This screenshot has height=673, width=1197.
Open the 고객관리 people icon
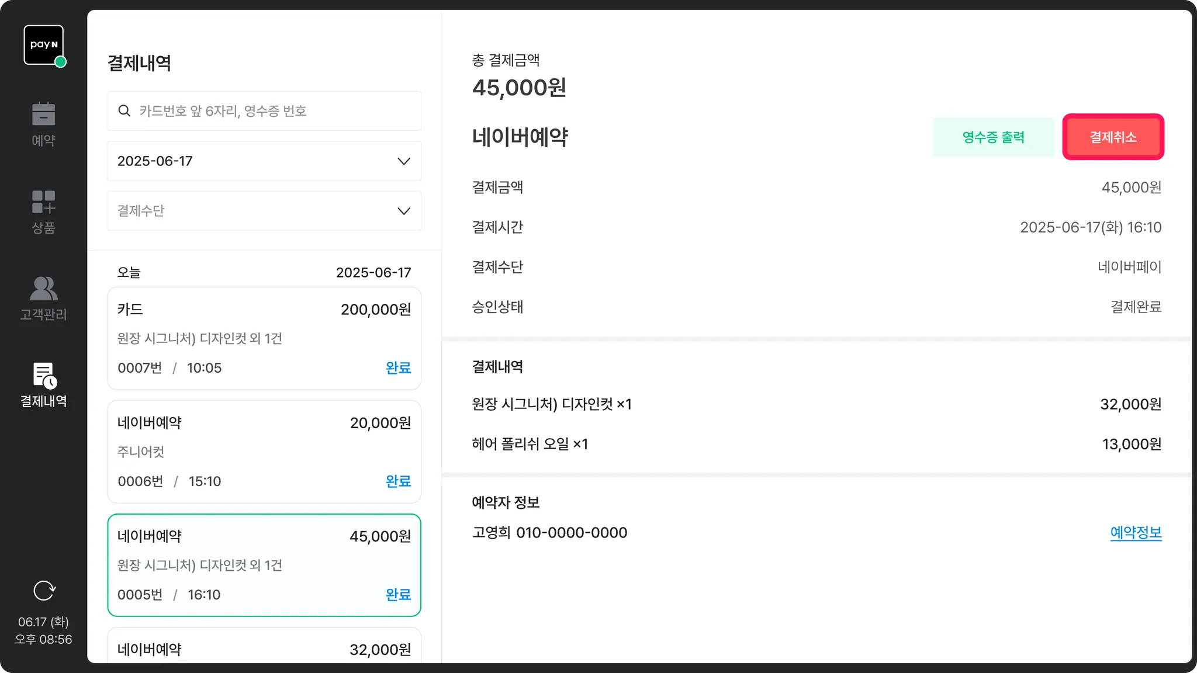click(44, 289)
